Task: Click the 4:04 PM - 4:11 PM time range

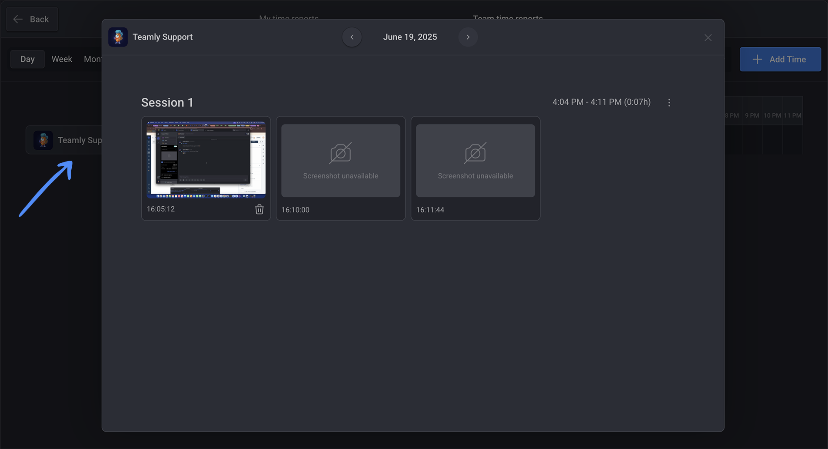Action: (602, 102)
